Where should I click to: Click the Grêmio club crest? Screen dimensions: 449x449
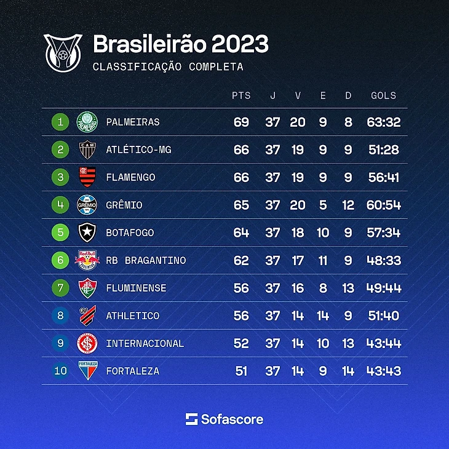[x=86, y=205]
